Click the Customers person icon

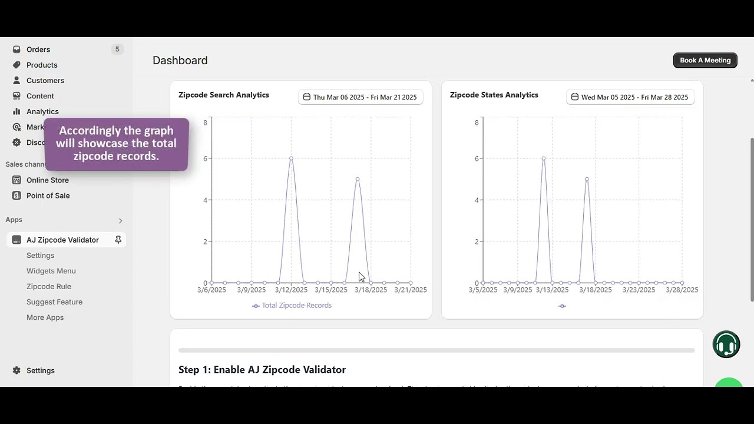coord(16,80)
